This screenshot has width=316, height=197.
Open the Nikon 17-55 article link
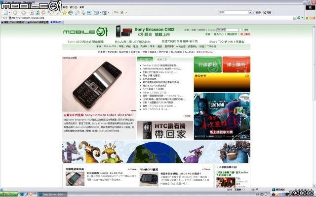click(x=155, y=93)
